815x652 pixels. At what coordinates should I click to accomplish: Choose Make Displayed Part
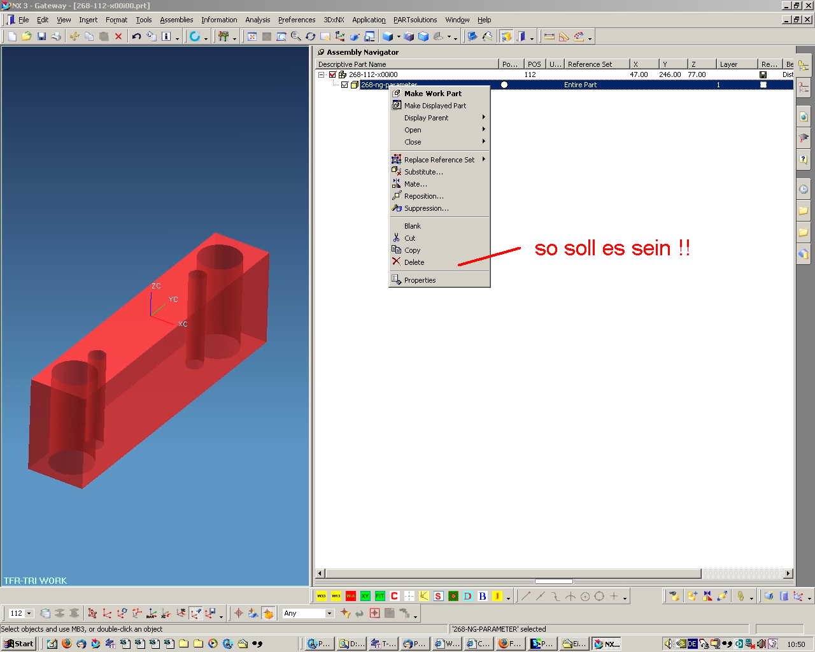tap(439, 106)
